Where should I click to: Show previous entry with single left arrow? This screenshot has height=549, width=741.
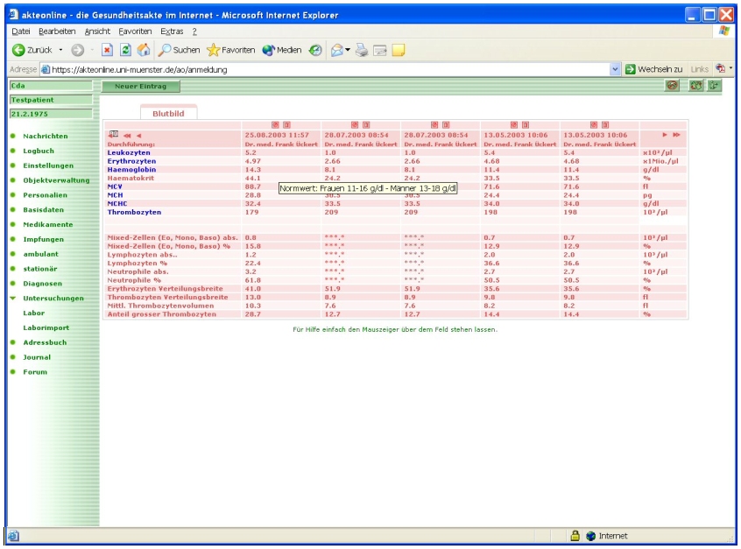tap(138, 136)
